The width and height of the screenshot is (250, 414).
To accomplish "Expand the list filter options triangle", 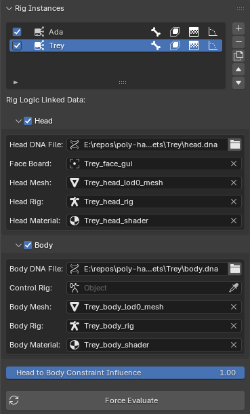I will pos(16,82).
